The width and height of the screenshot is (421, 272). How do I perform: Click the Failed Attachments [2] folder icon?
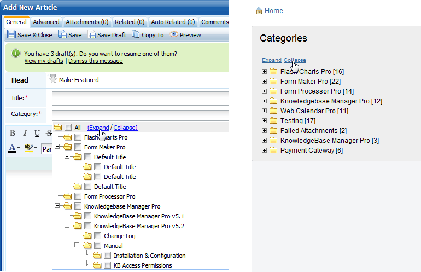point(273,130)
